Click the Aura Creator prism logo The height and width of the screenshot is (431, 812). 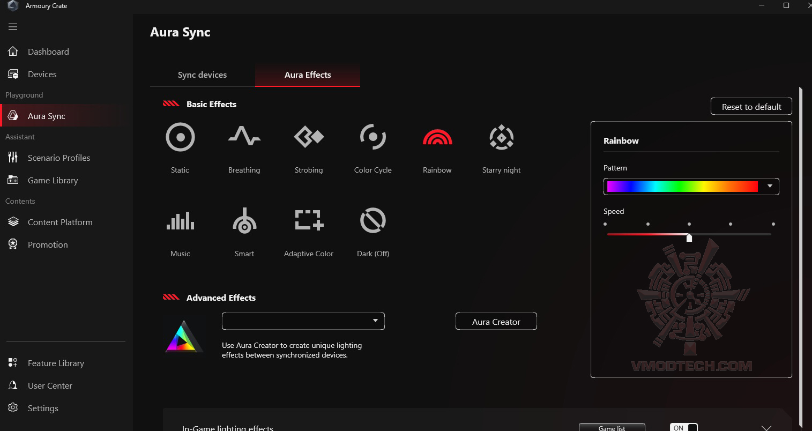point(184,336)
